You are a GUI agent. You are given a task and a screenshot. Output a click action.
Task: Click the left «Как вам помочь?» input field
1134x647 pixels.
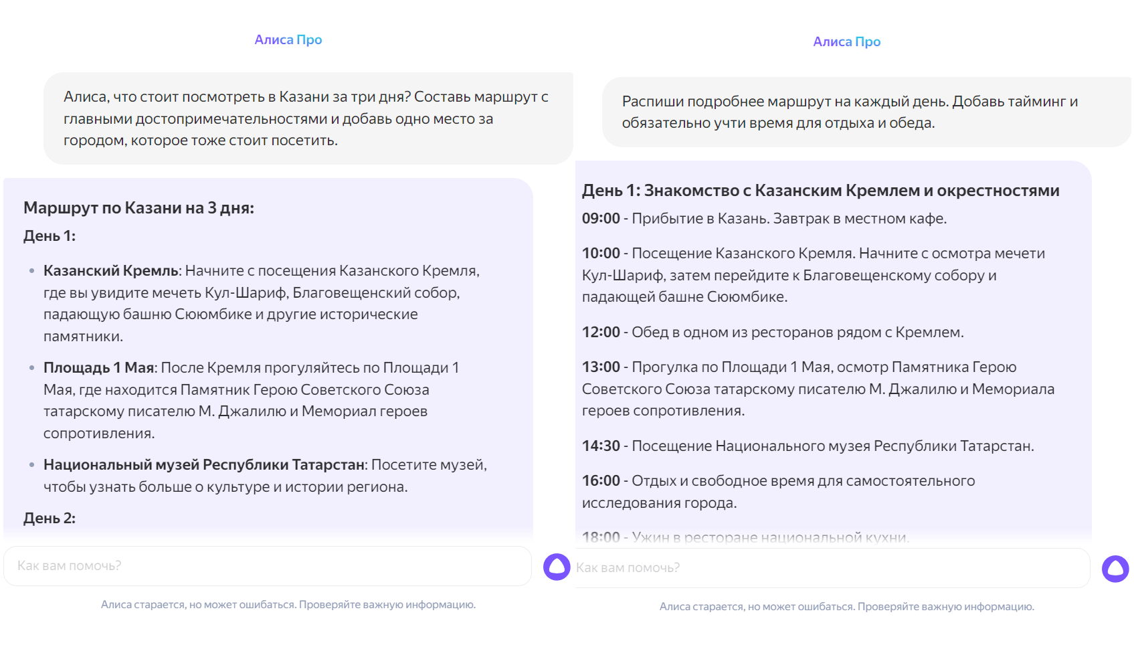coord(268,566)
